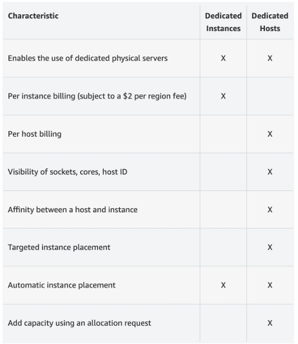
Task: Select 'Targeted instance placement' row text
Action: click(x=59, y=247)
